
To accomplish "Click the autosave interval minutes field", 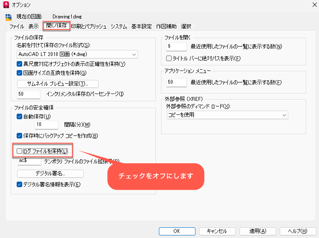I will [47, 125].
